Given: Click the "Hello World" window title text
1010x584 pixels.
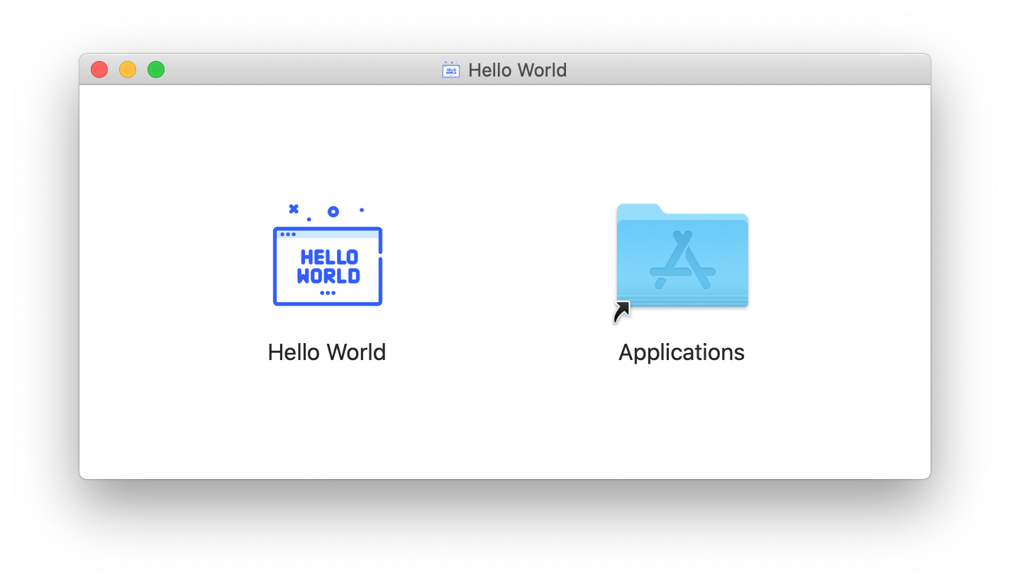Looking at the screenshot, I should point(518,70).
